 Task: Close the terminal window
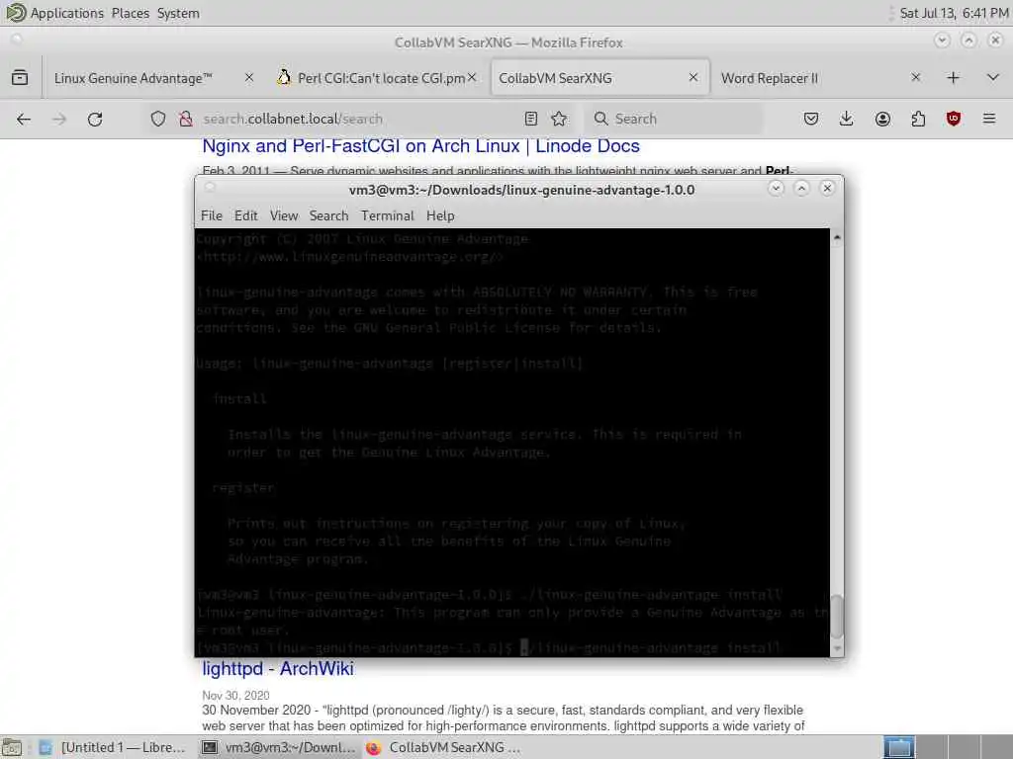[x=827, y=188]
